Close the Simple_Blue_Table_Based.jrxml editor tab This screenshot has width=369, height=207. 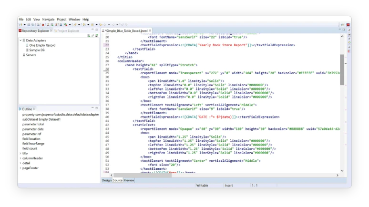tap(150, 30)
